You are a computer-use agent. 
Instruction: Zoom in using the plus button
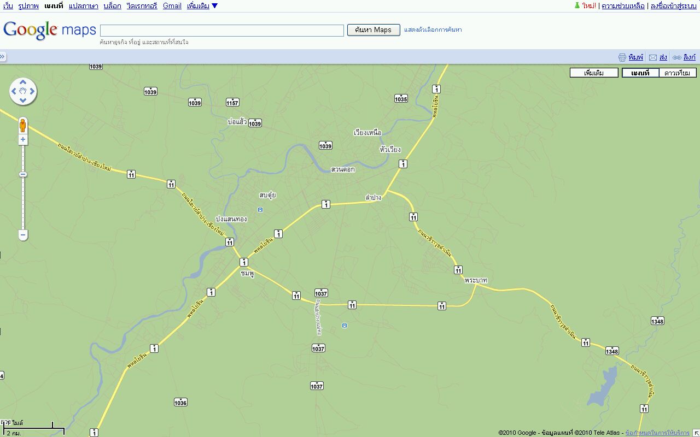tap(23, 140)
